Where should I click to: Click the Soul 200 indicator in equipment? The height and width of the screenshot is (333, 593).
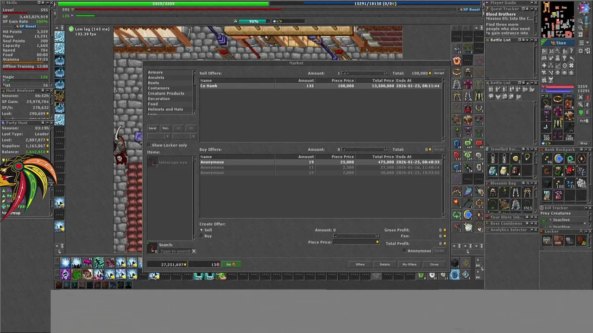pos(547,137)
